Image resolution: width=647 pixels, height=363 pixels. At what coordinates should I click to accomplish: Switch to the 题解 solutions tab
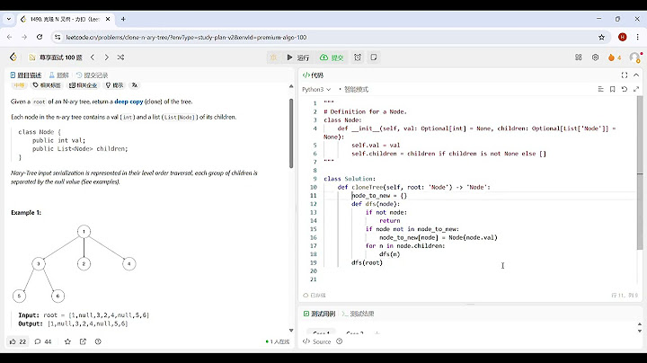[58, 75]
